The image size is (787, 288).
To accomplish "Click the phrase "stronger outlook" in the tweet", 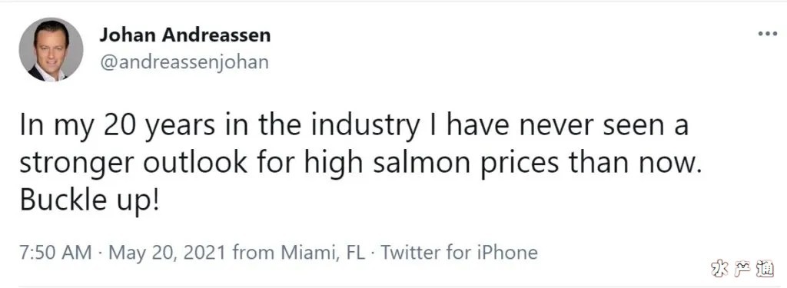I will click(134, 164).
